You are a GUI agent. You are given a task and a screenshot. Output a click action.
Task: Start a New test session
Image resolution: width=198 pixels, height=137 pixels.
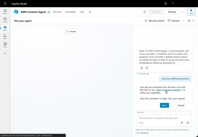pos(155,21)
